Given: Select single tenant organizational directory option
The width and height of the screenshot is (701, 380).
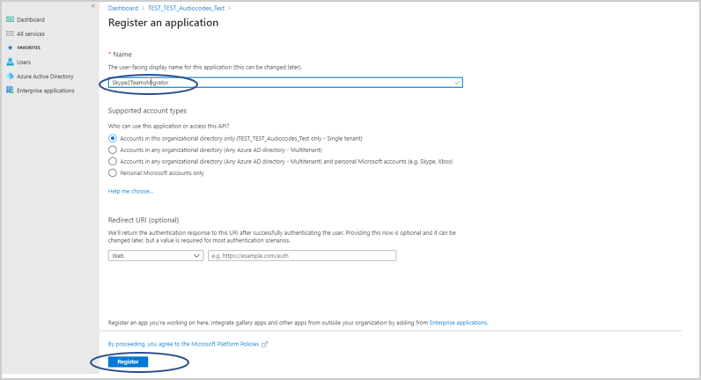Looking at the screenshot, I should 113,138.
